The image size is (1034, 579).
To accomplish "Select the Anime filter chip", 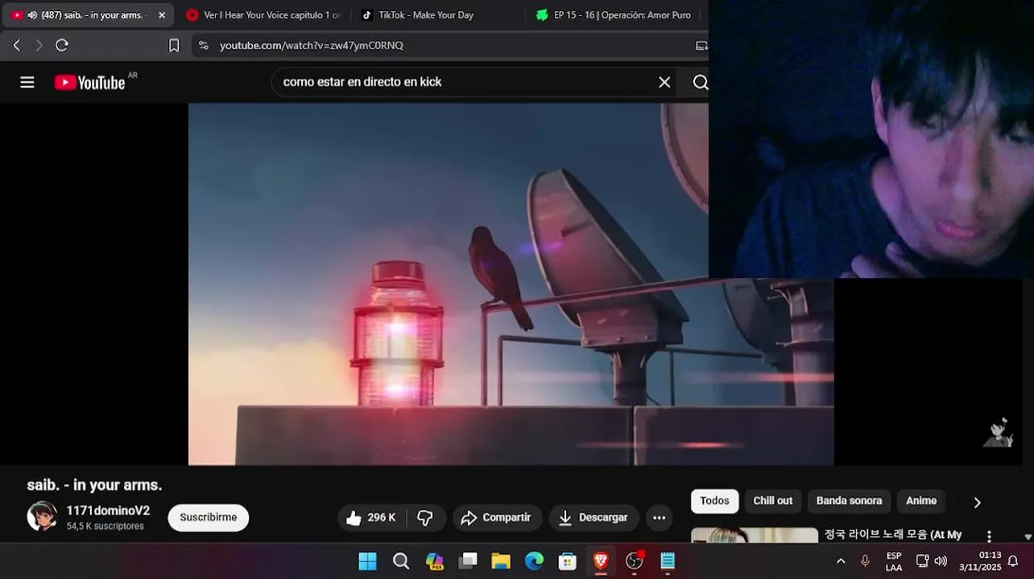I will [921, 501].
